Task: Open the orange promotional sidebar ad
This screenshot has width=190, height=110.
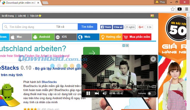Action: click(x=172, y=61)
